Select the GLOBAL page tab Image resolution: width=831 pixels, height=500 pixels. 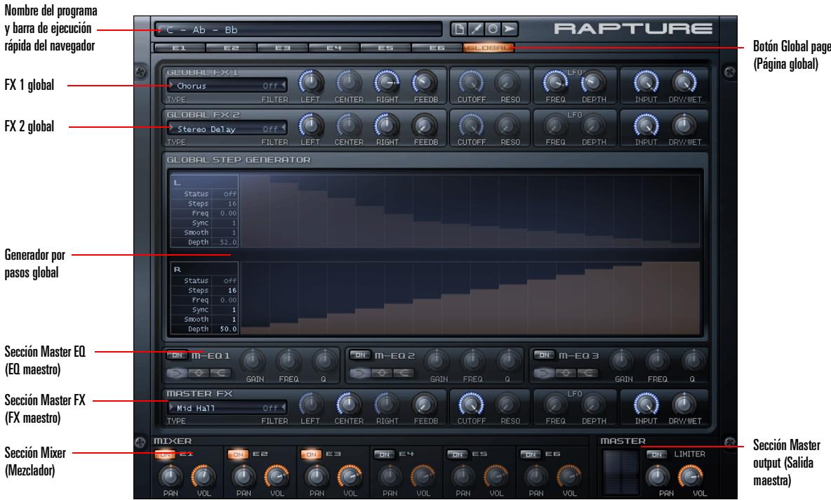(488, 48)
